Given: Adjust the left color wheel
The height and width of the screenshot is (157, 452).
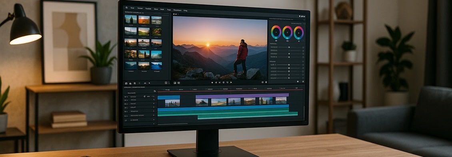Looking at the screenshot, I should 276,32.
